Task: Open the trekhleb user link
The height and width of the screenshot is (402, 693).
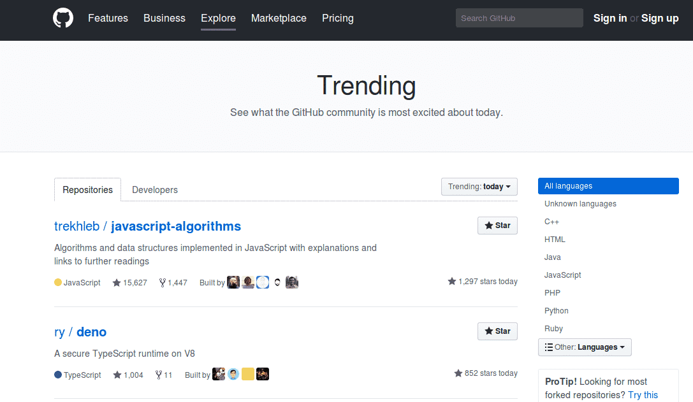Action: [77, 226]
